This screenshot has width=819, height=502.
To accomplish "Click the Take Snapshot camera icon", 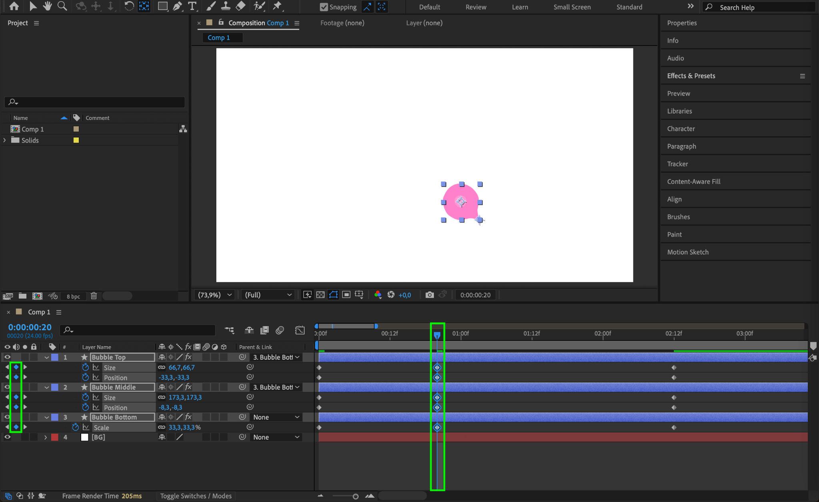I will [429, 295].
